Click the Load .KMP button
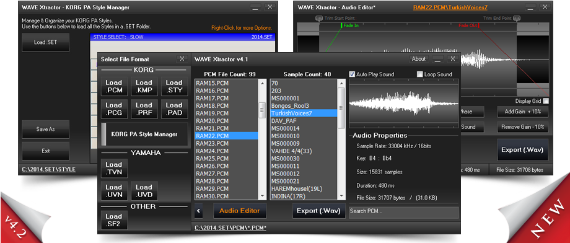 [x=144, y=87]
